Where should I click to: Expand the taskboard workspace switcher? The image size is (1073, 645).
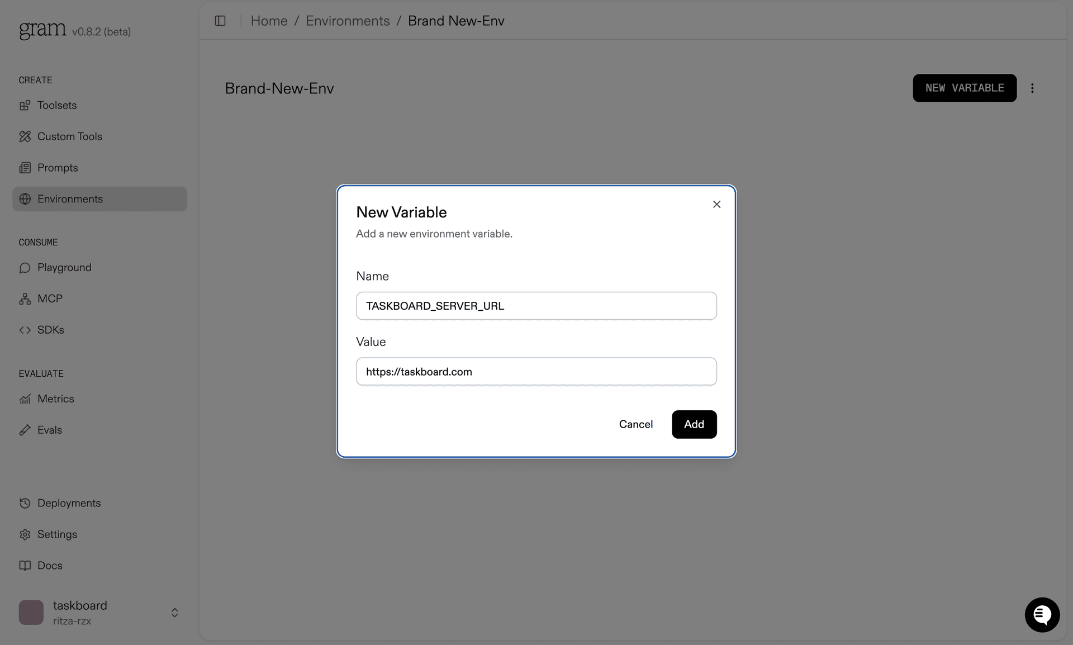[x=174, y=613]
